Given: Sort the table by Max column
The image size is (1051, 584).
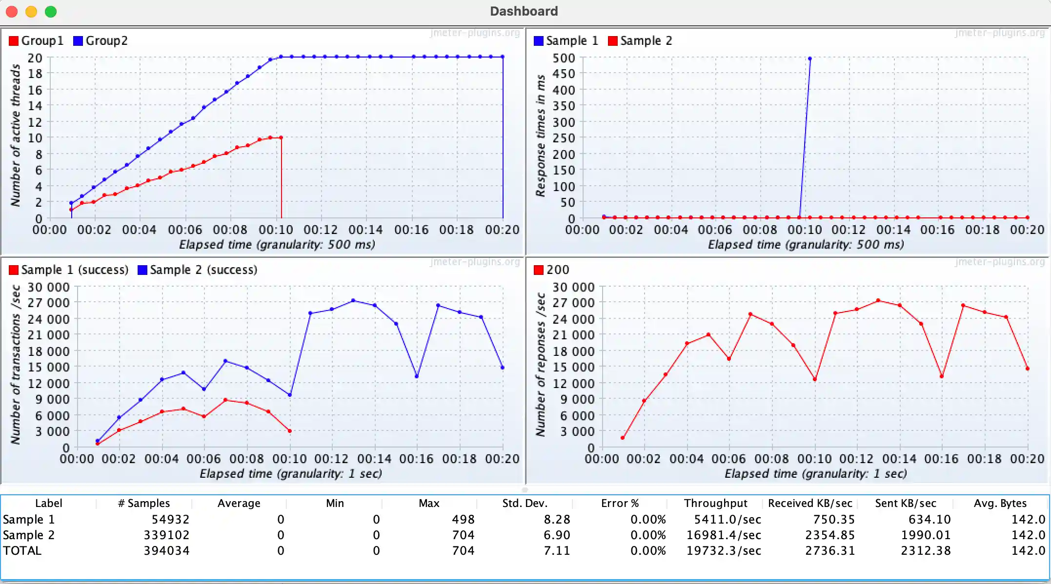Looking at the screenshot, I should pyautogui.click(x=429, y=503).
